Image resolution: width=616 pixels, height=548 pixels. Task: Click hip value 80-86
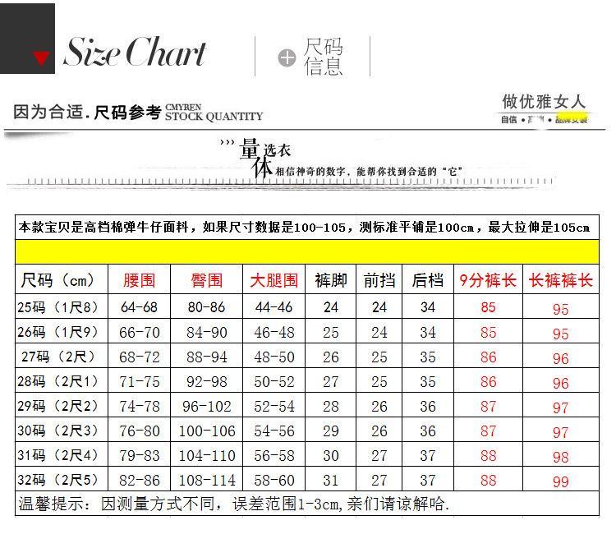click(x=206, y=307)
